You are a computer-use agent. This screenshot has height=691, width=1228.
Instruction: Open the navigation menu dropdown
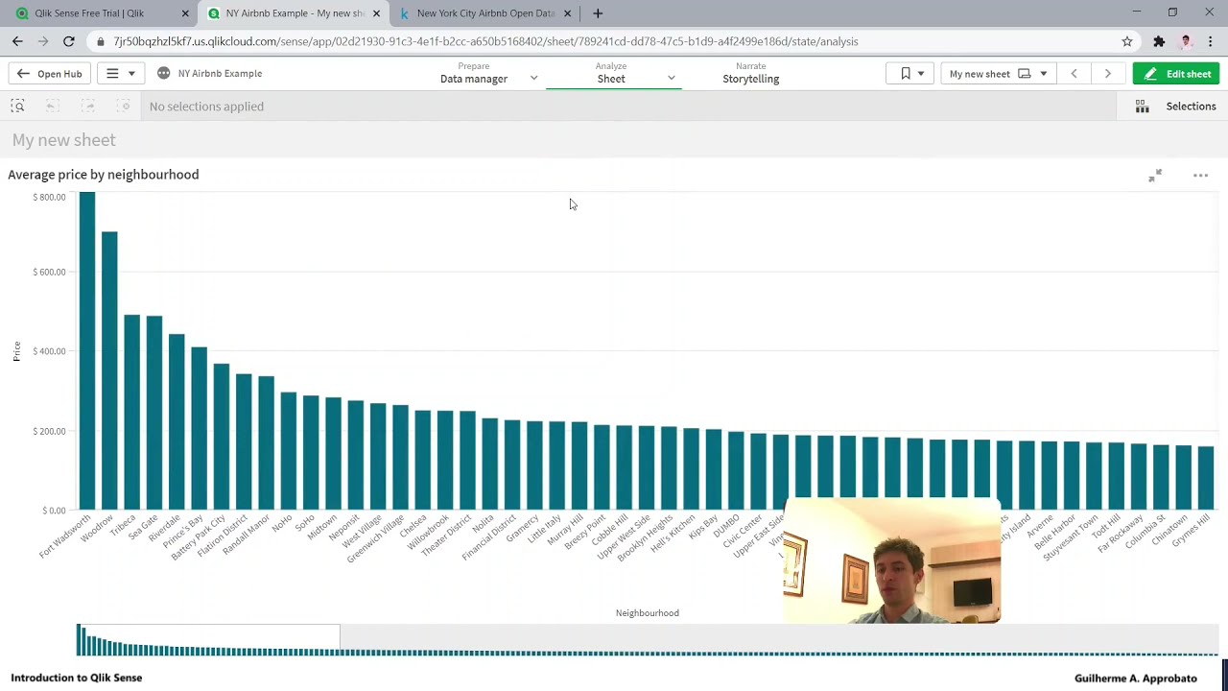tap(121, 74)
